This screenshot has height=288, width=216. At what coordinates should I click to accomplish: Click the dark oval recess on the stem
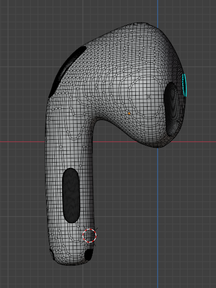click(x=71, y=196)
